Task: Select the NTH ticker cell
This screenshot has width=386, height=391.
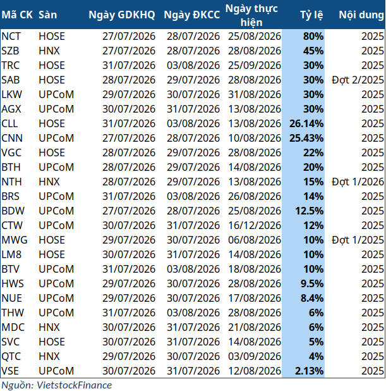Action: tap(11, 182)
